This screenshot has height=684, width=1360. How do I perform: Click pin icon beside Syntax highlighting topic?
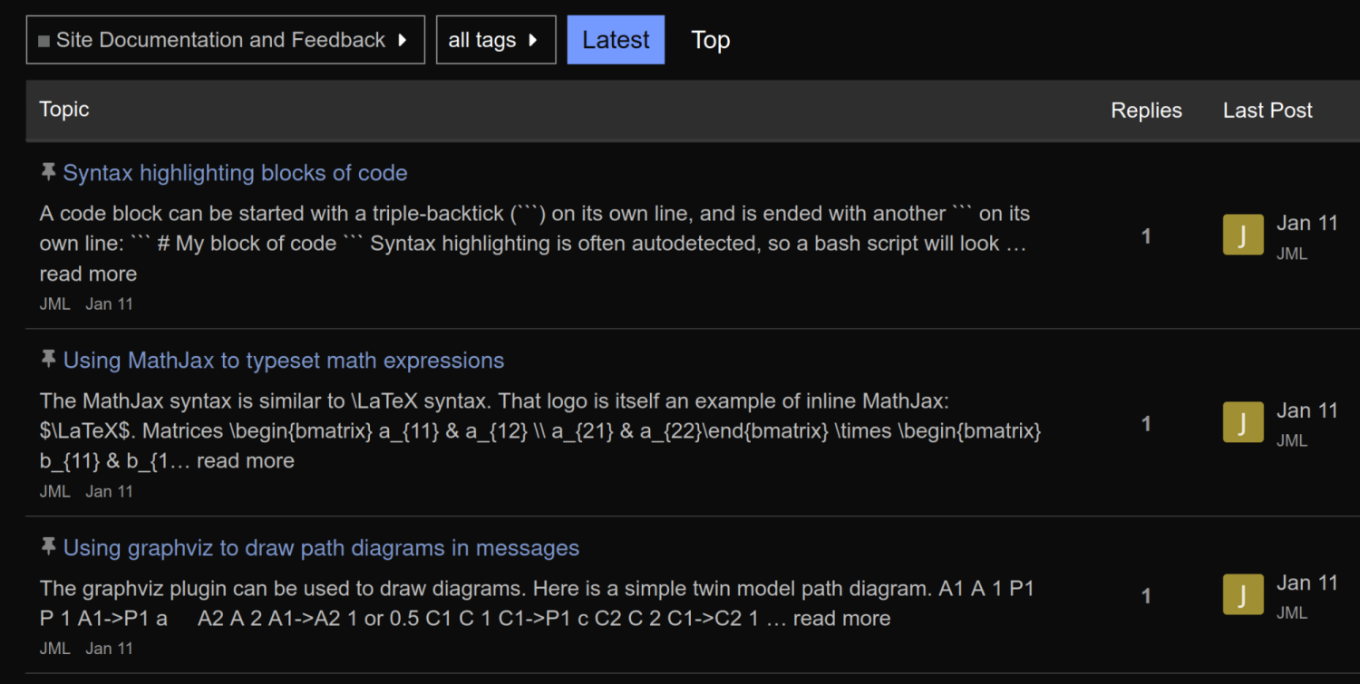tap(49, 171)
